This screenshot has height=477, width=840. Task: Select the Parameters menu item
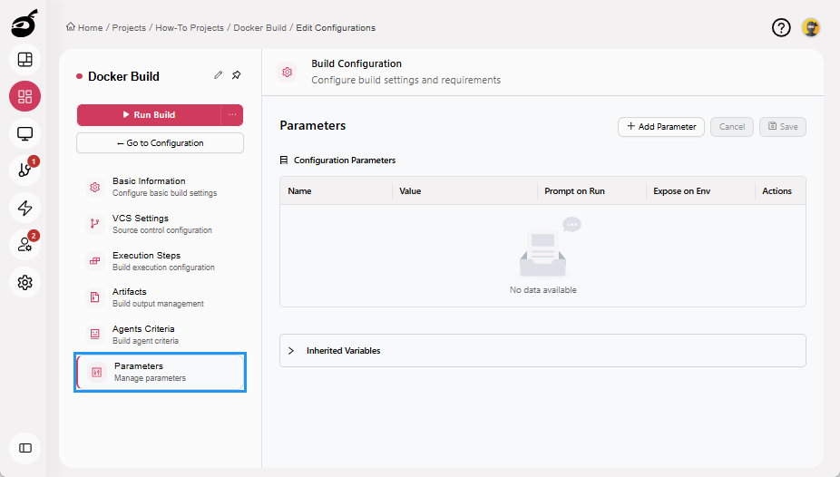(161, 372)
